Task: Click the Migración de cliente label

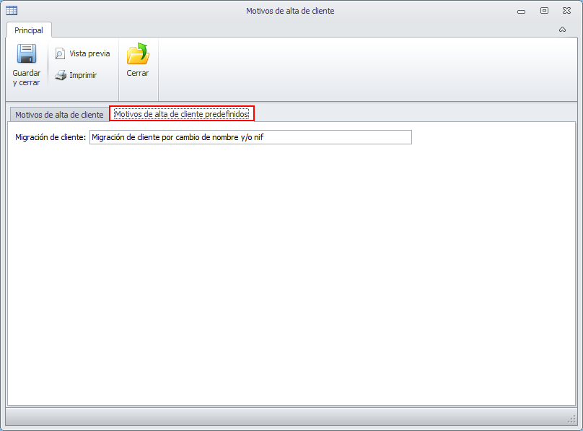Action: click(51, 137)
